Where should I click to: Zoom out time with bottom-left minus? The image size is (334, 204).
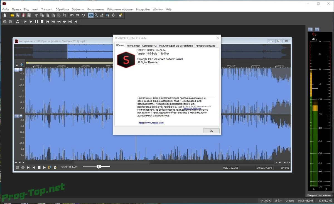click(x=20, y=162)
